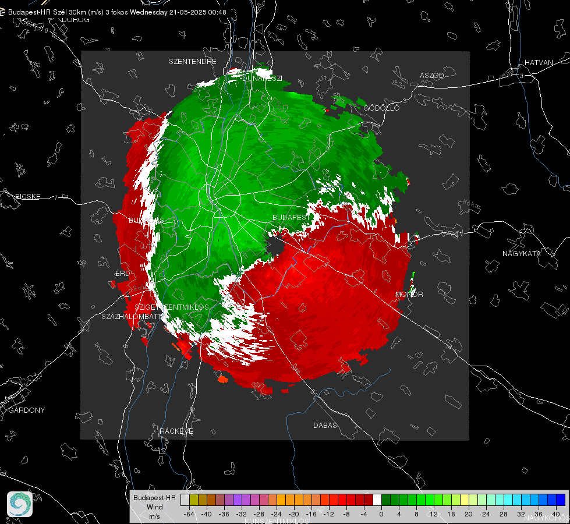
Task: Click the Kóka village label
Action: (470, 204)
